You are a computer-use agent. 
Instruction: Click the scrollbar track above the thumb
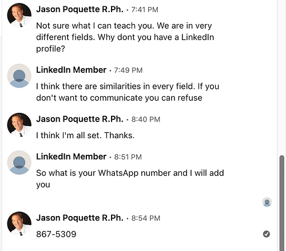282,77
